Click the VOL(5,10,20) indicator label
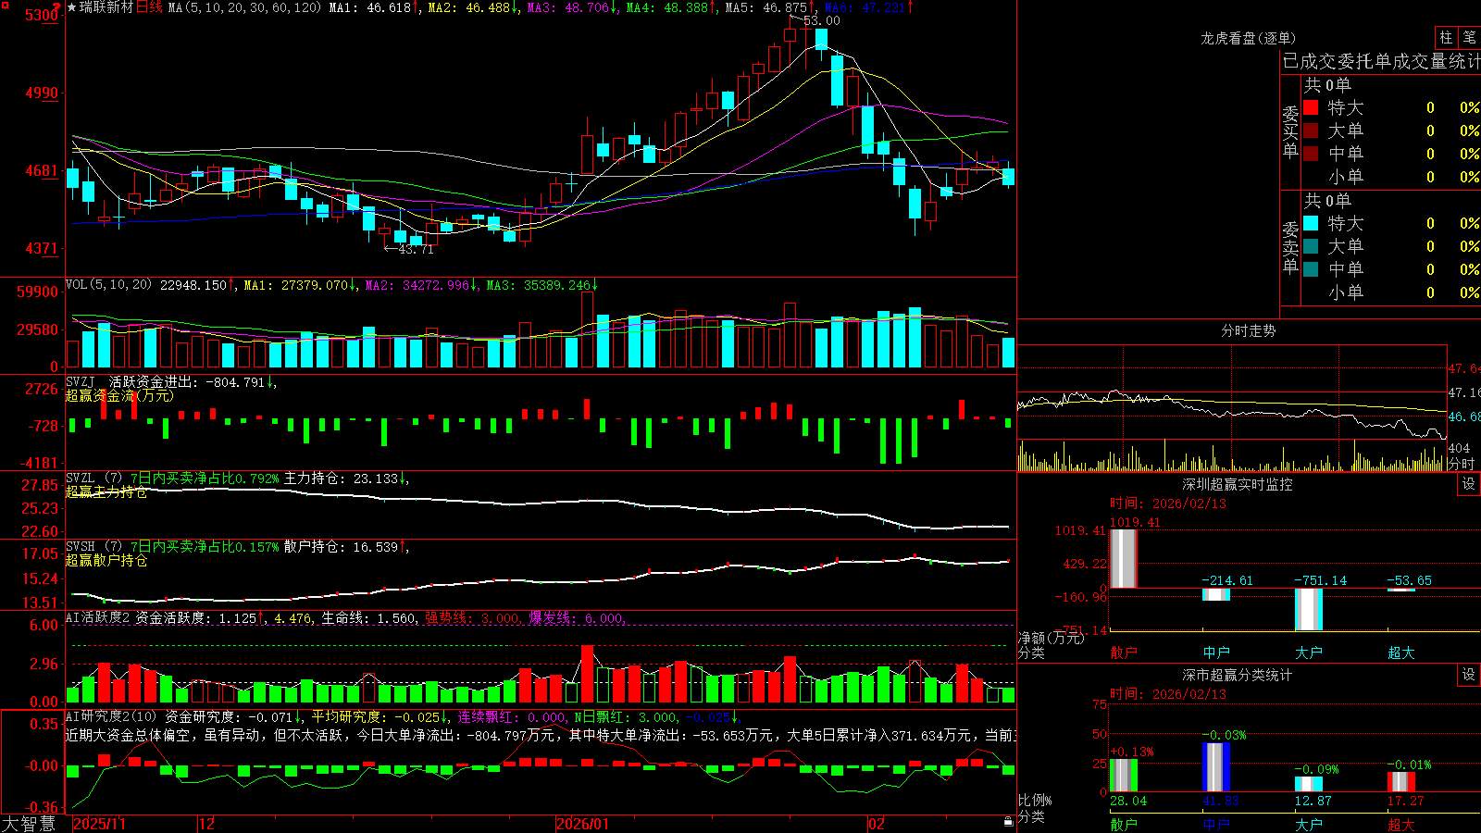The width and height of the screenshot is (1481, 833). point(108,285)
